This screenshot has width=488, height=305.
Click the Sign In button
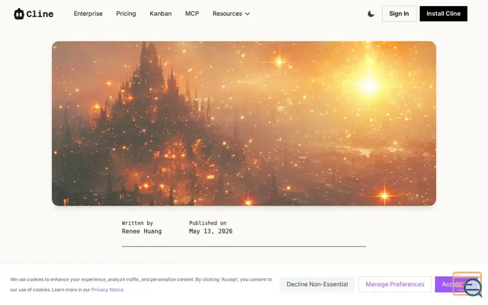click(x=399, y=13)
